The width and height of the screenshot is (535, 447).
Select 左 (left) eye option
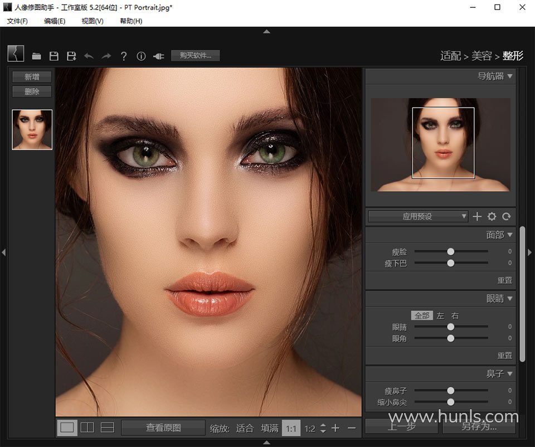coord(440,315)
